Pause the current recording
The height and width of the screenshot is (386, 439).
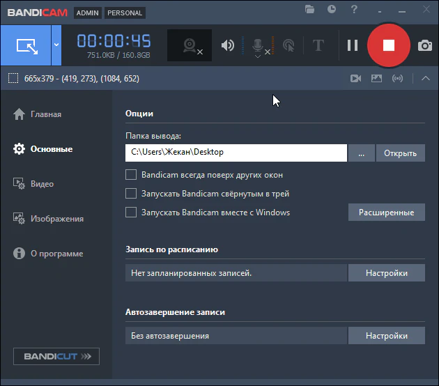click(x=353, y=45)
